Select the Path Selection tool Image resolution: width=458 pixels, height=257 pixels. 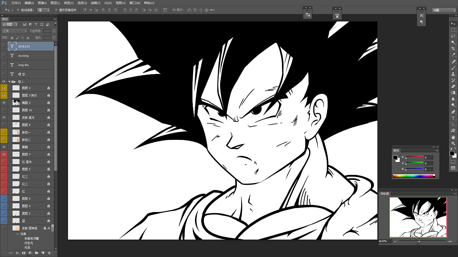tap(453, 125)
